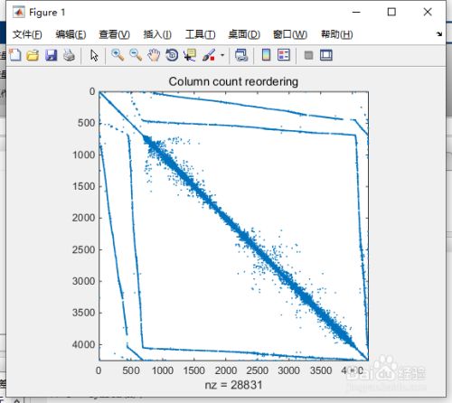
Task: Maximize the Figure 1 window
Action: pos(391,12)
